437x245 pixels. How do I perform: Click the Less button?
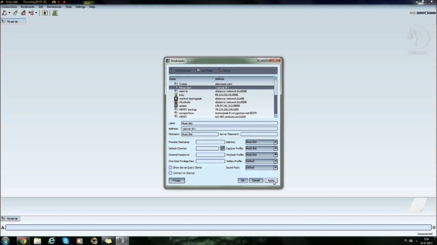click(177, 180)
